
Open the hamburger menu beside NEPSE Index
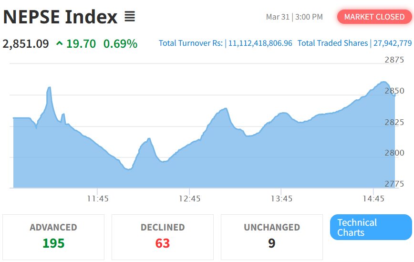click(x=130, y=17)
